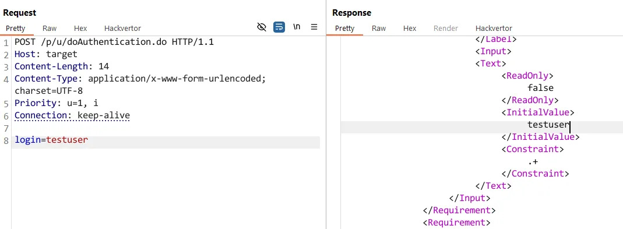Click the testuser value in the response

(x=548, y=125)
